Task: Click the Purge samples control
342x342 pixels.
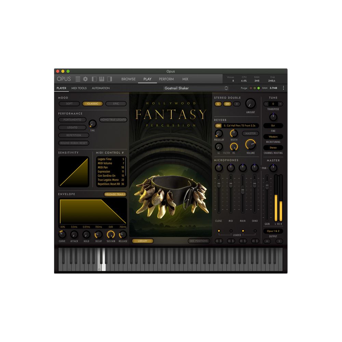Action: [244, 88]
